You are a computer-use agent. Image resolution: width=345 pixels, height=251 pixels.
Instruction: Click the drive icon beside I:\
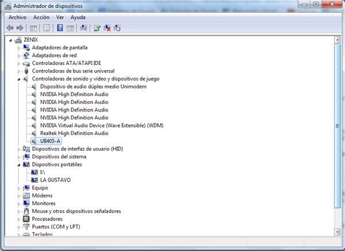tap(34, 172)
